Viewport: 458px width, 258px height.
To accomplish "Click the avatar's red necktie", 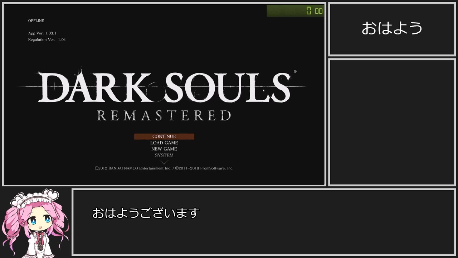I will 40,240.
